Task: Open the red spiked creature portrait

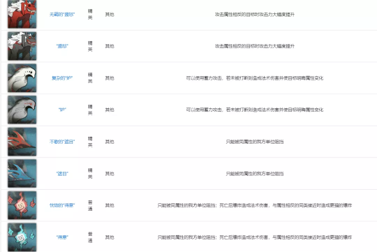Action: [22, 142]
